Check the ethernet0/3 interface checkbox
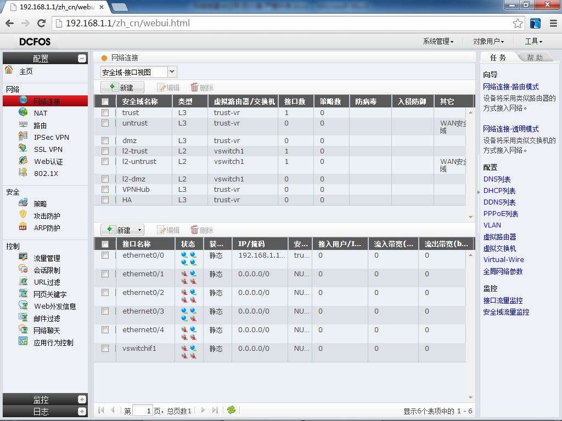The image size is (562, 421). 105,311
